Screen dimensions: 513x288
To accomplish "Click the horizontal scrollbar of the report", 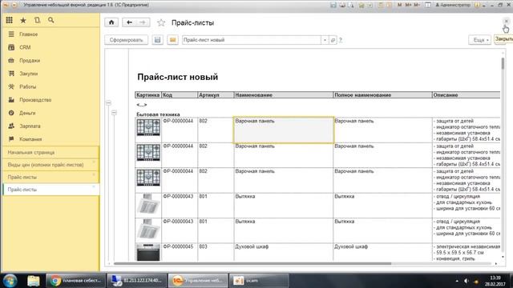I will [252, 263].
